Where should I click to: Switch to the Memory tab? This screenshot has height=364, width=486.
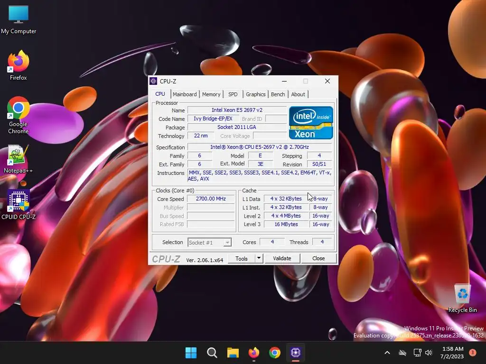(211, 94)
